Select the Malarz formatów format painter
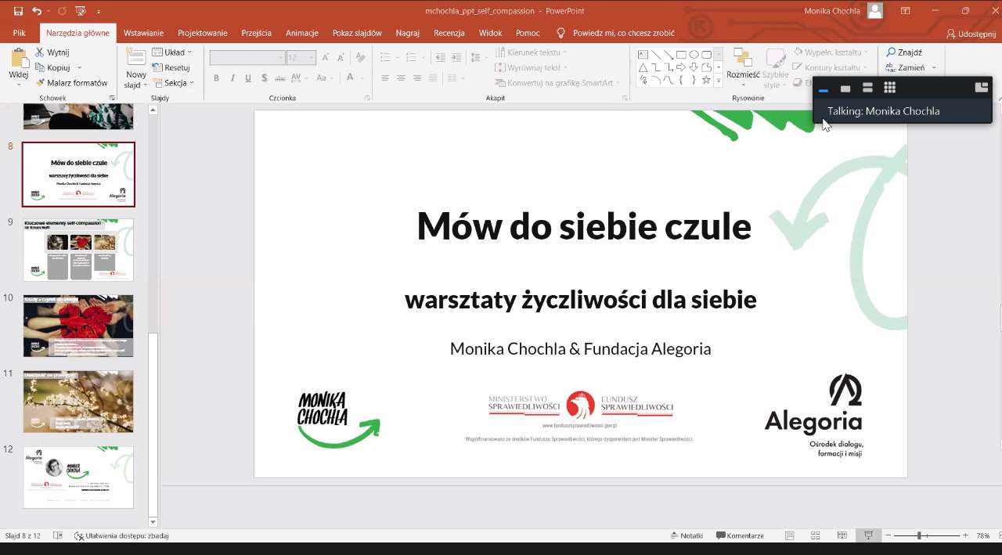Image resolution: width=1002 pixels, height=555 pixels. 72,83
